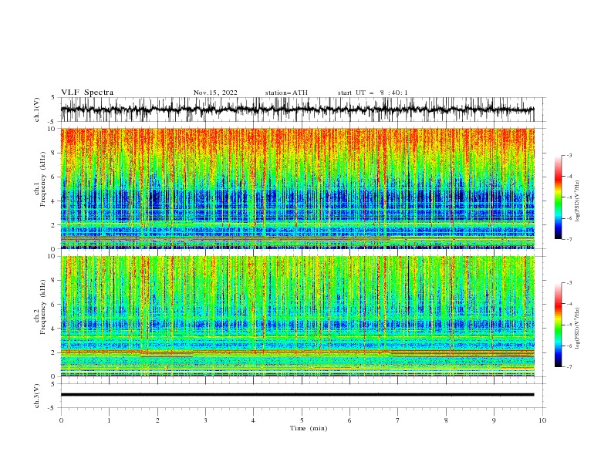Click the ch.1 "Frequency (kHz)" axis title
Screen dimensions: 611x472
point(43,180)
